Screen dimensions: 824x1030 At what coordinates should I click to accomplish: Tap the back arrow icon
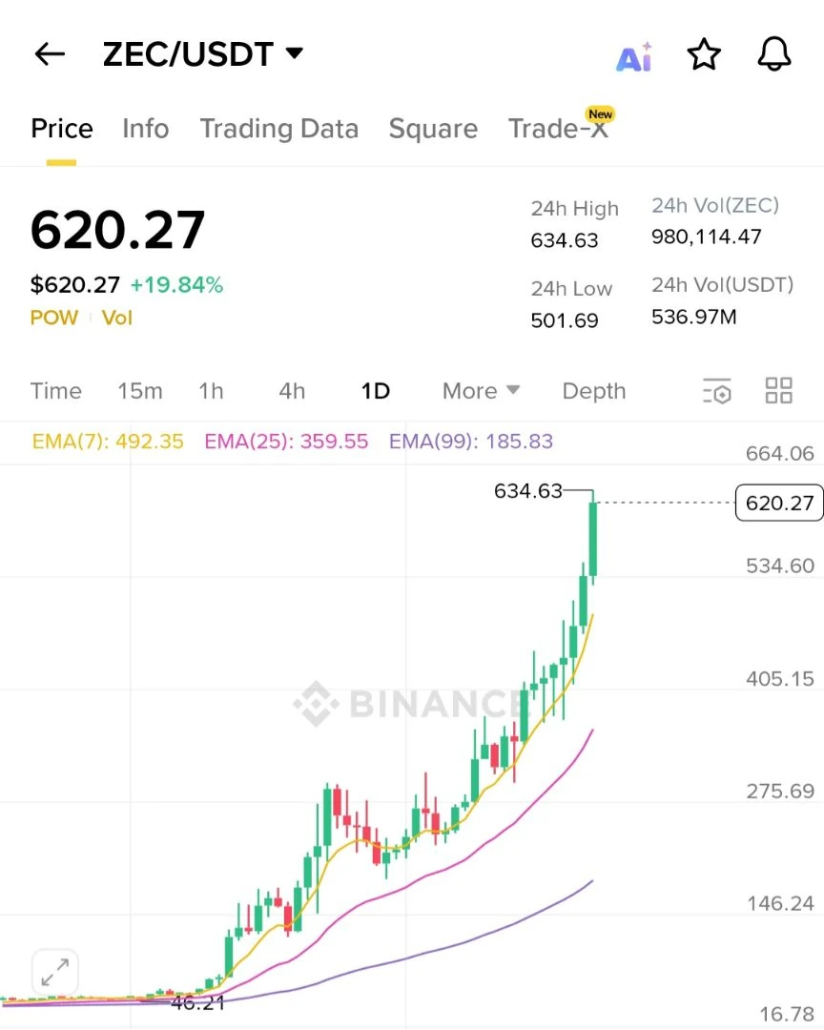(x=50, y=53)
